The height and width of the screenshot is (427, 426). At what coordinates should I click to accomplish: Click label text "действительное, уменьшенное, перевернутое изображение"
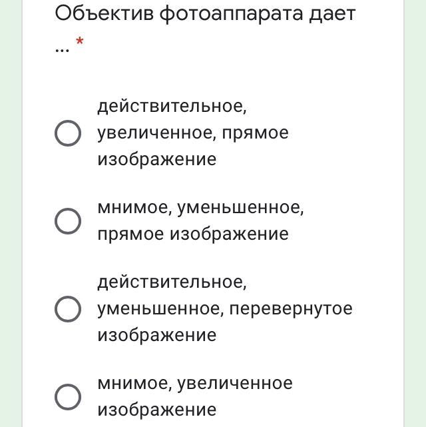[x=224, y=308]
